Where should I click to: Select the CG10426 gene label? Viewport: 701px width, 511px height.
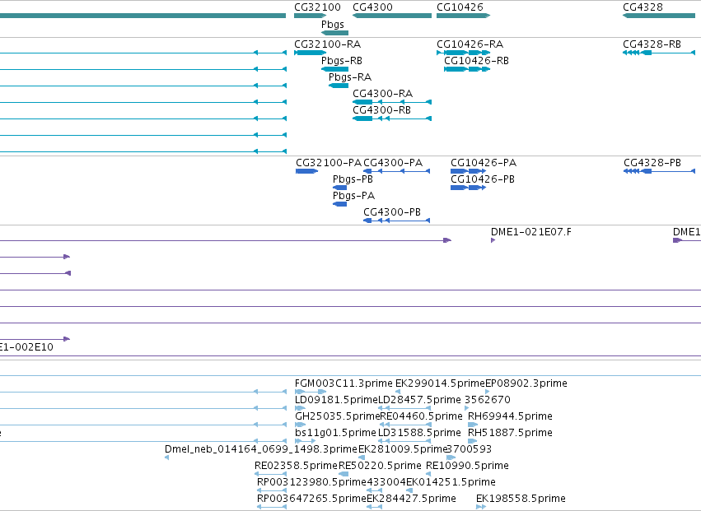(x=460, y=7)
